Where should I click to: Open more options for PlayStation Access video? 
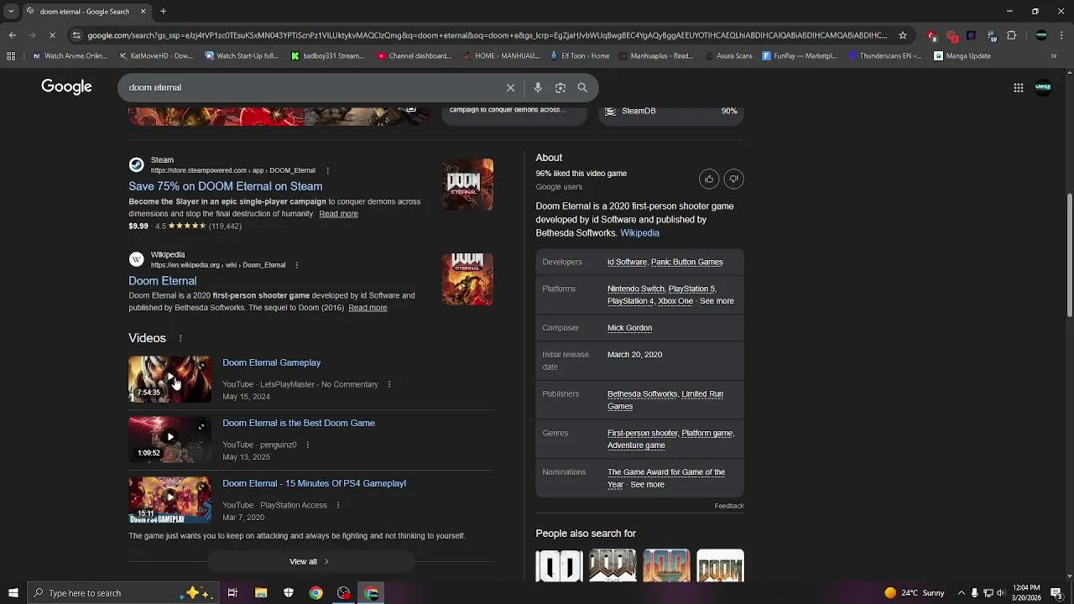[337, 505]
